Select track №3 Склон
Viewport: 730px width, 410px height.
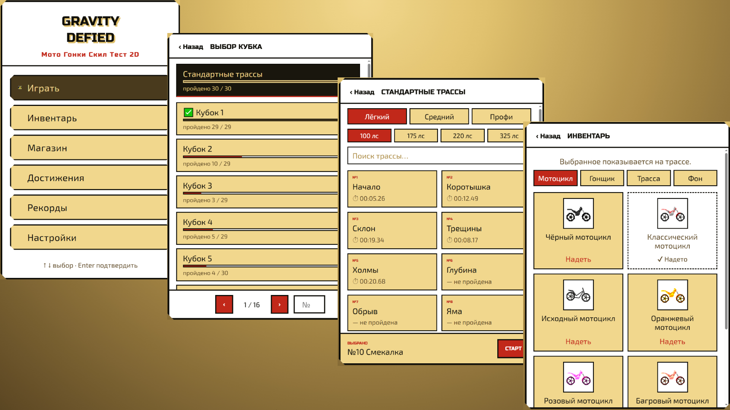[x=392, y=230]
